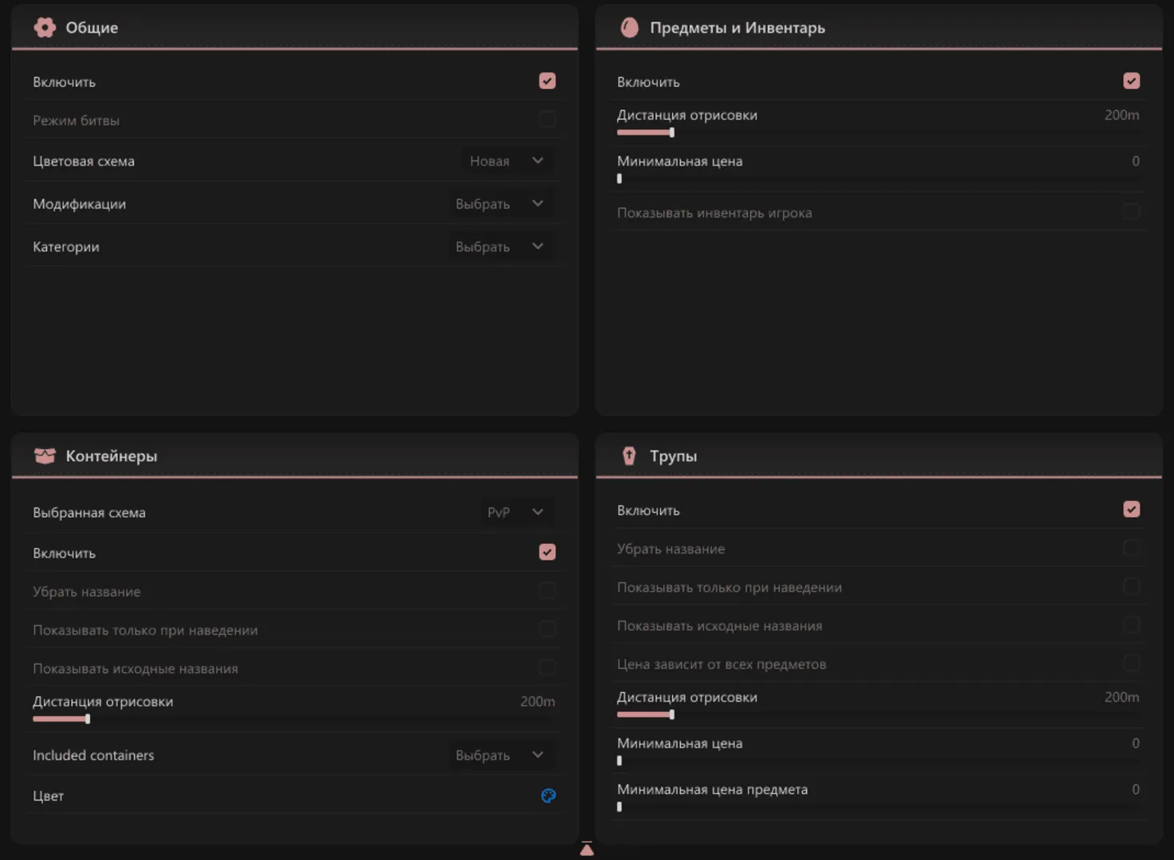Toggle Показывать инвентарь игрока checkbox
The width and height of the screenshot is (1174, 860).
(1131, 213)
